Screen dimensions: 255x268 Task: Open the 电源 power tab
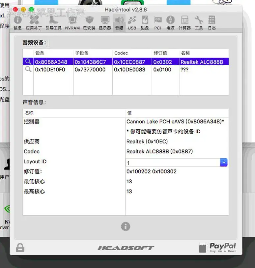[x=170, y=23]
